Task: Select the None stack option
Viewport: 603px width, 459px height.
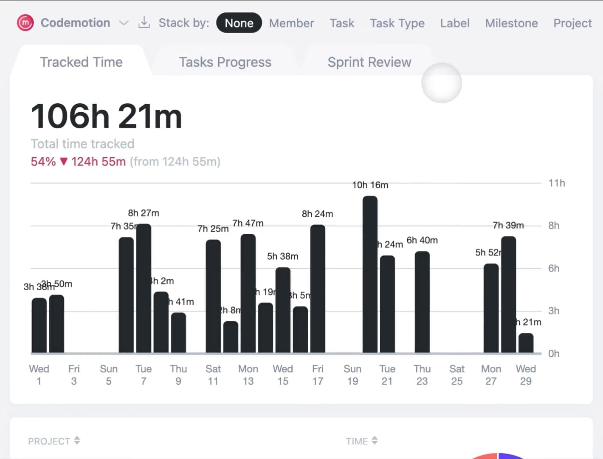Action: pos(239,23)
